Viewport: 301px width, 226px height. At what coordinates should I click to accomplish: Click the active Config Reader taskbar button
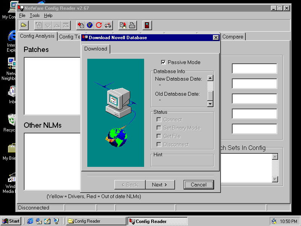point(157,221)
